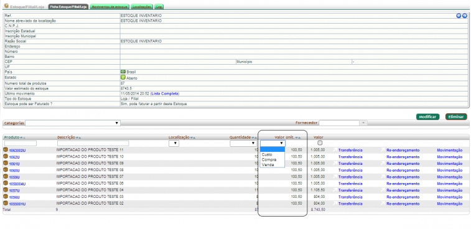Switch to the Movimentos de estoque tab
471x229 pixels.
[110, 6]
